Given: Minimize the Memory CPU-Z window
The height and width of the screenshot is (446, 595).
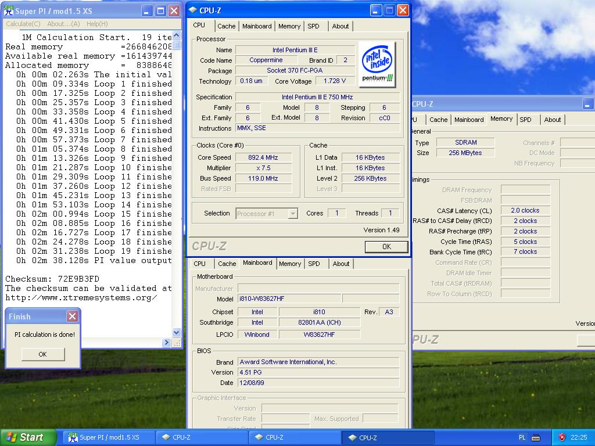Looking at the screenshot, I should tap(588, 103).
